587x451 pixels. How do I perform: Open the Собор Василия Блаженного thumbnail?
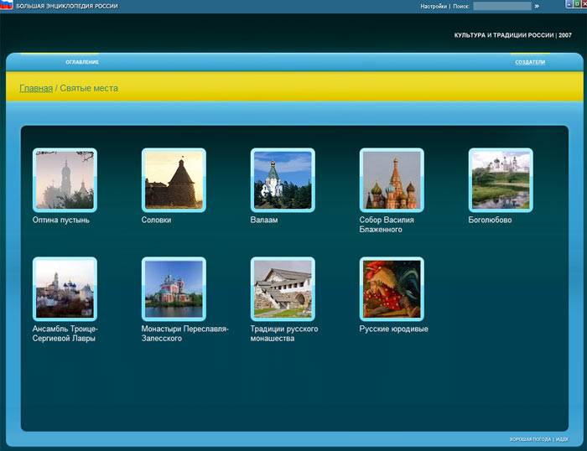click(392, 180)
